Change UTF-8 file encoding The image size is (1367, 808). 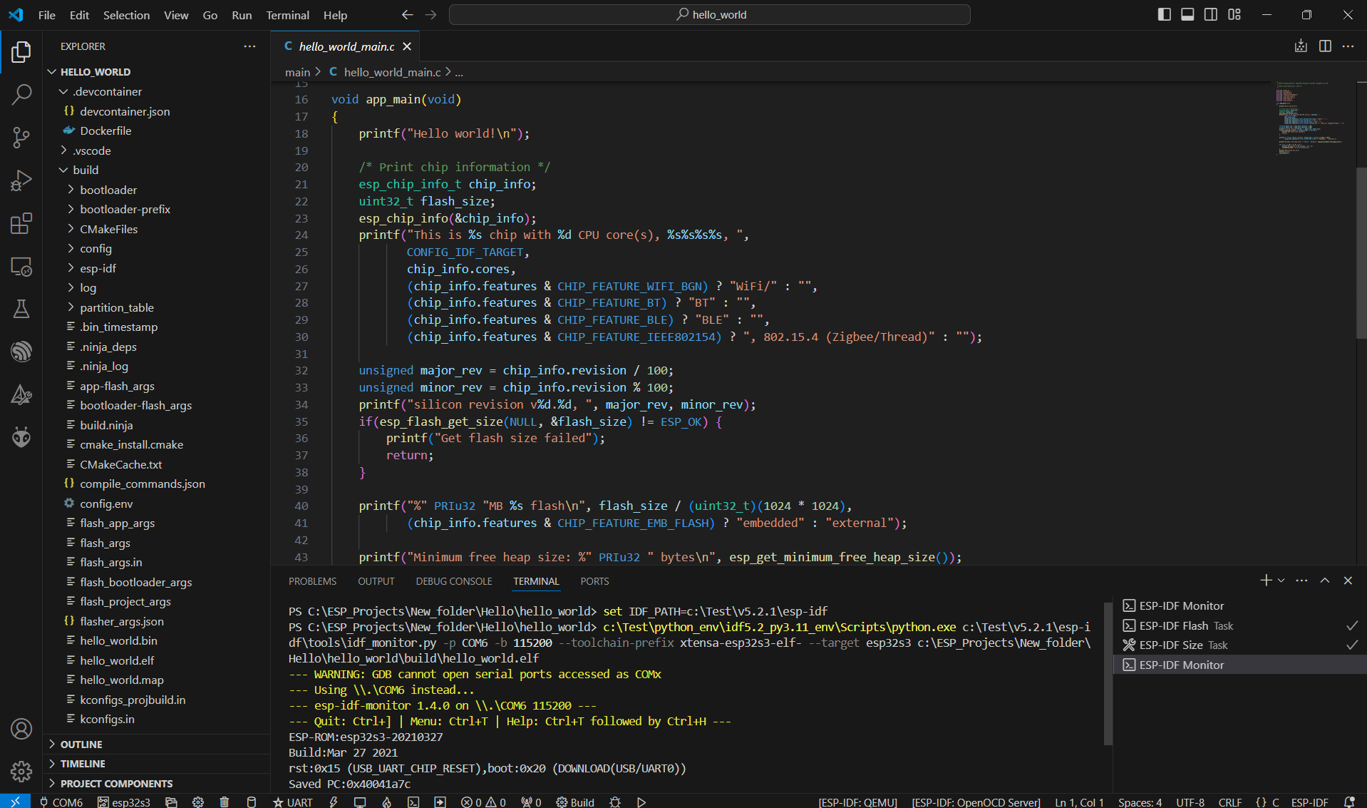(1190, 802)
